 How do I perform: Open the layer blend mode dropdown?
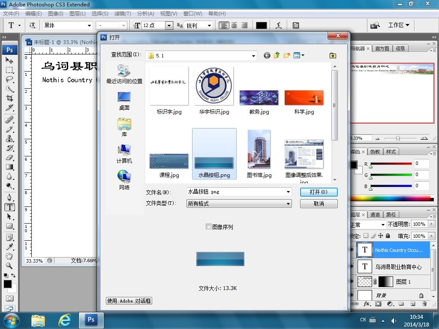(383, 224)
